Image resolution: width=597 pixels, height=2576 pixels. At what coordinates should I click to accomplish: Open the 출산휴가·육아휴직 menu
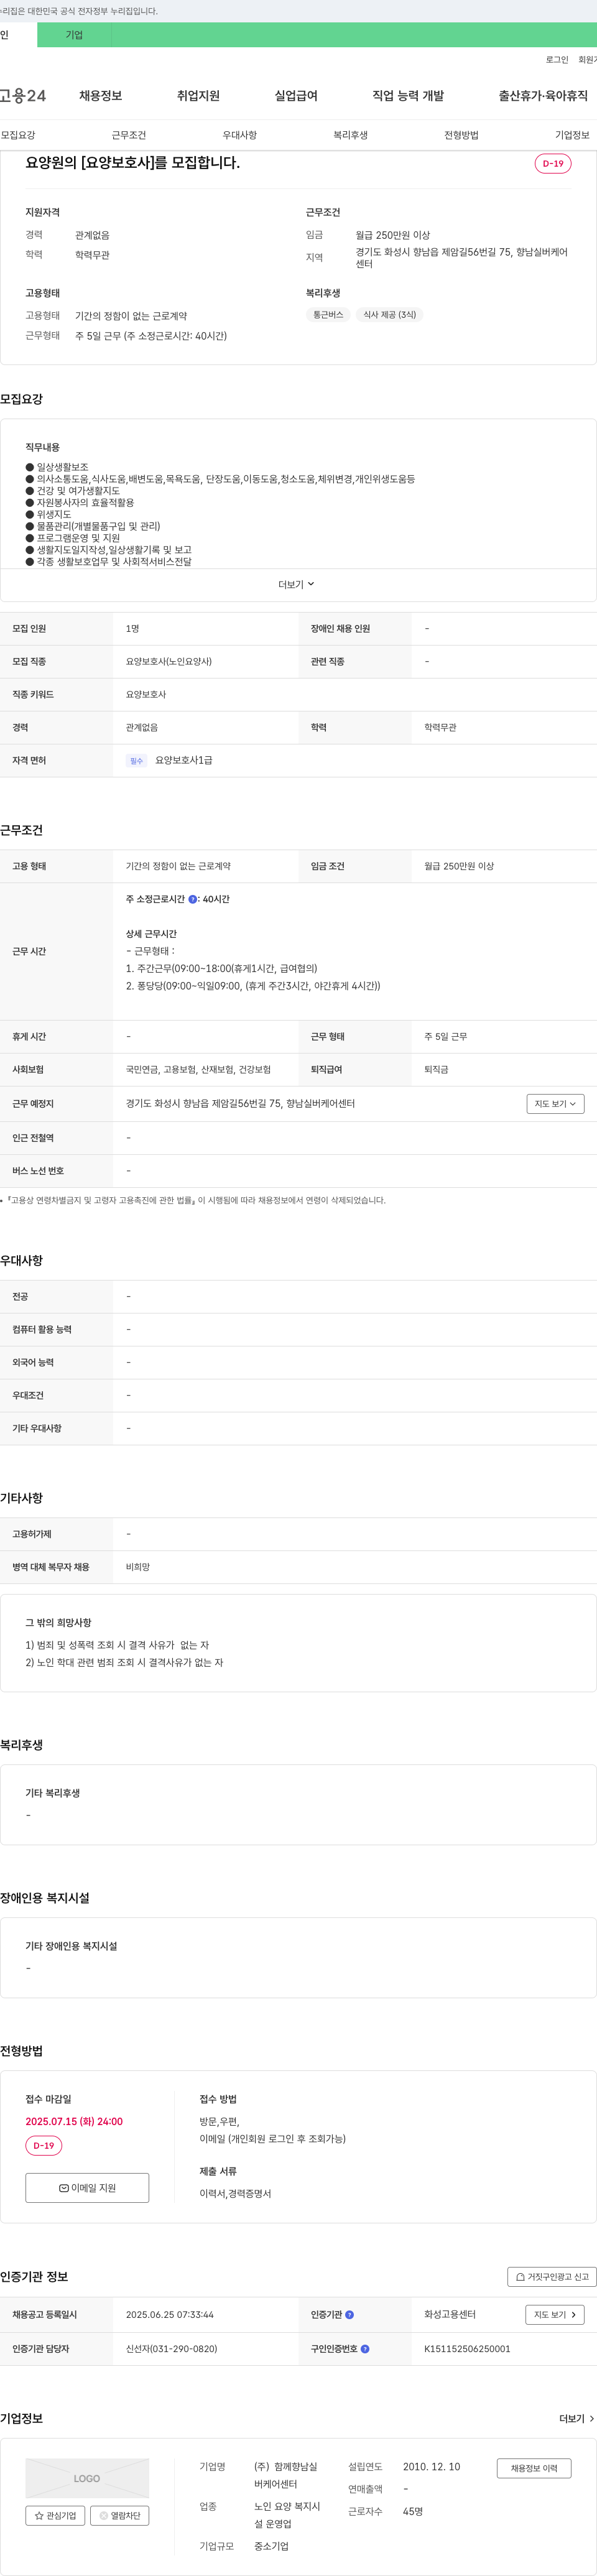pyautogui.click(x=543, y=96)
